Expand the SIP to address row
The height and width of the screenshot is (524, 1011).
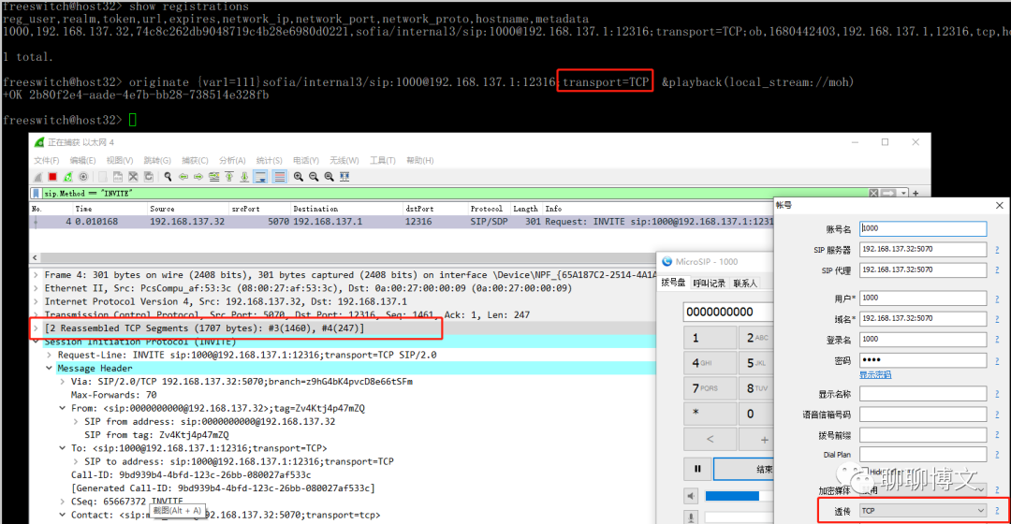(x=76, y=461)
